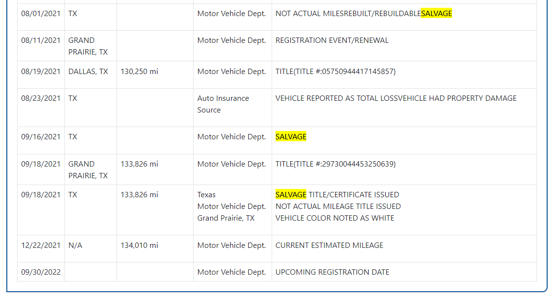553x300 pixels.
Task: Click Motor Vehicle Dept. in 08/01/2021 row
Action: pos(231,14)
